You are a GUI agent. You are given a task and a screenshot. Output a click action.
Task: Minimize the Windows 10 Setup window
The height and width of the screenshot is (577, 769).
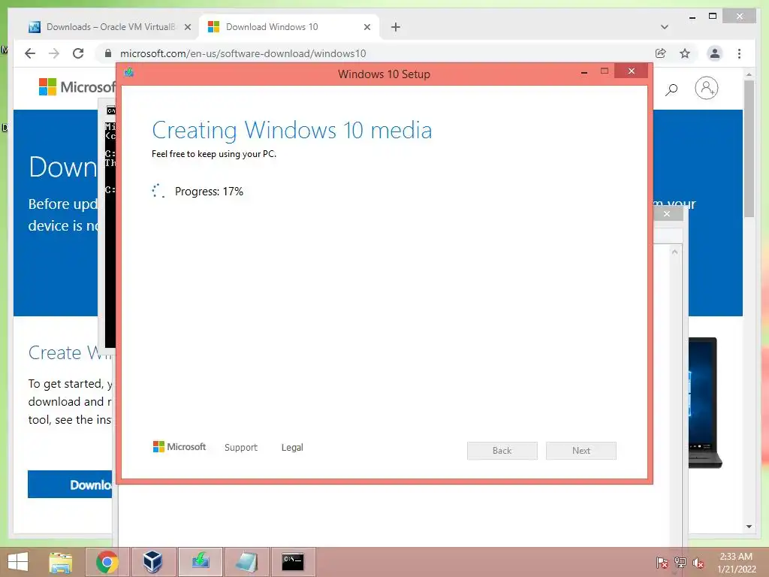584,72
